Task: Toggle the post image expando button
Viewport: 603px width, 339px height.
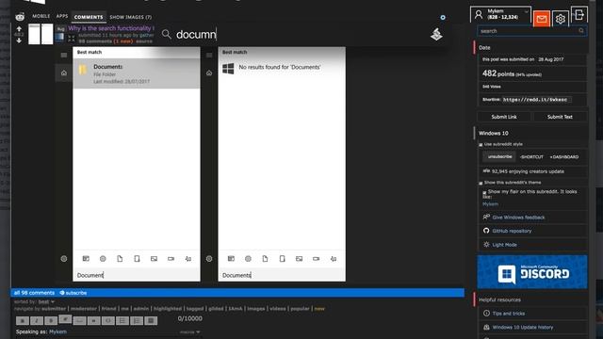Action: click(72, 39)
